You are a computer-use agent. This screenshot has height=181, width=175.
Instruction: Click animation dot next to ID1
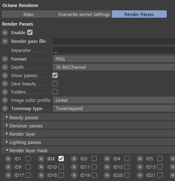point(8,159)
